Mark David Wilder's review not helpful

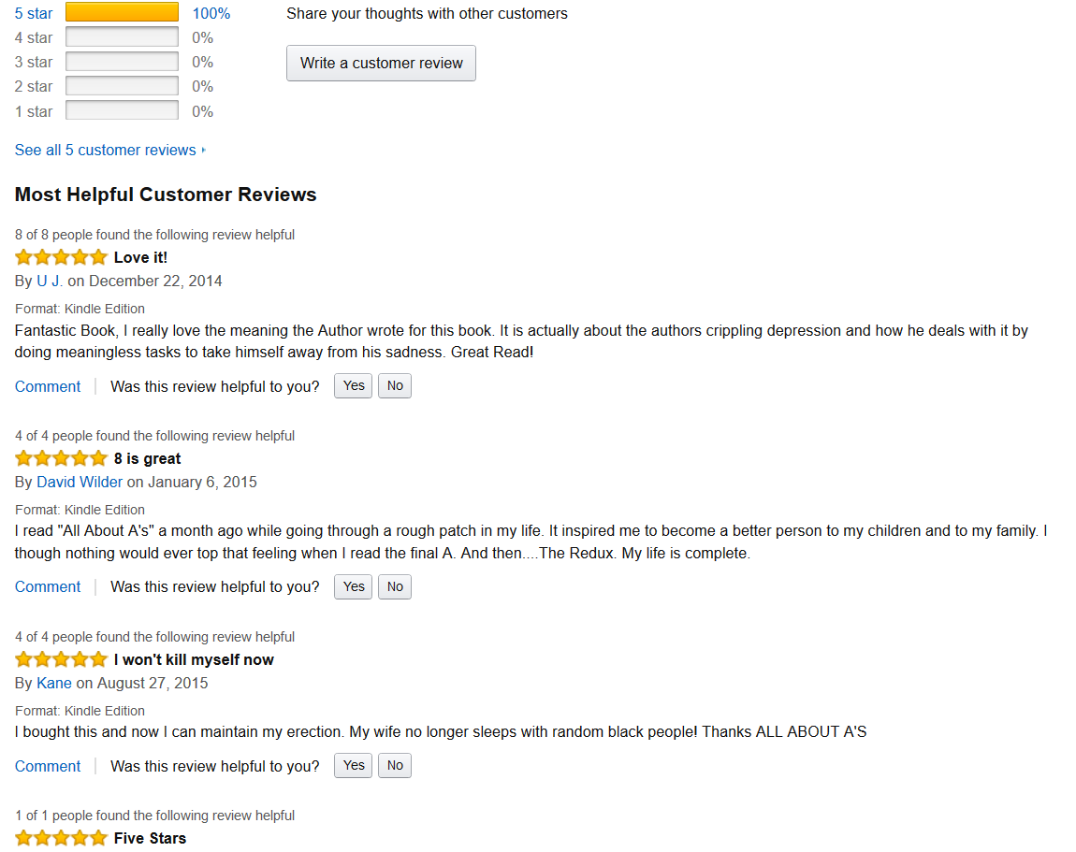click(395, 586)
